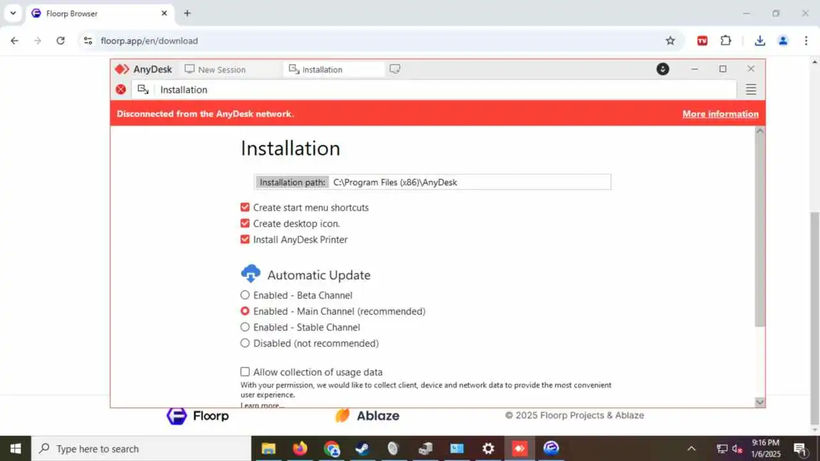Switch to AnyDesk via taskbar icon
The height and width of the screenshot is (461, 820).
[520, 448]
